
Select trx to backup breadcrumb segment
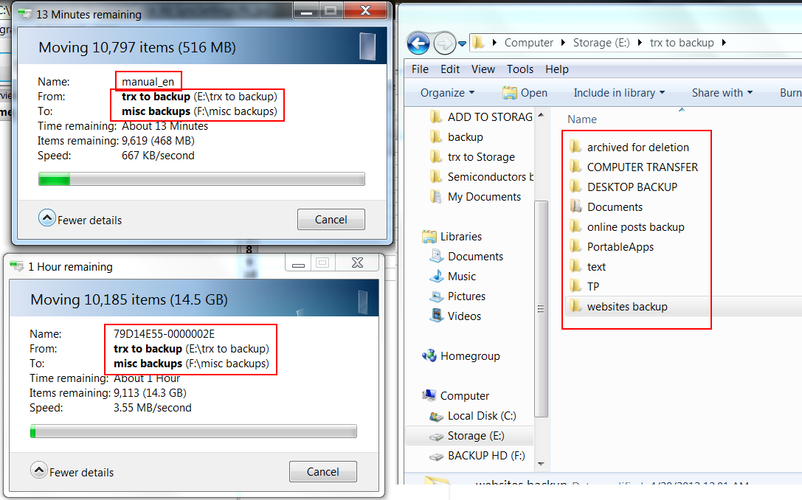point(682,43)
